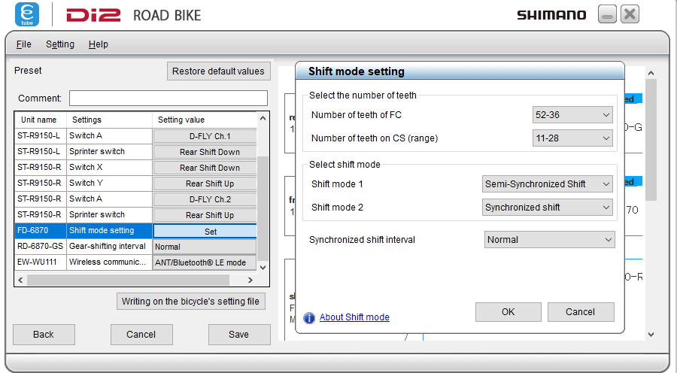Click Normal value for Gear-shifting interval

pos(205,247)
